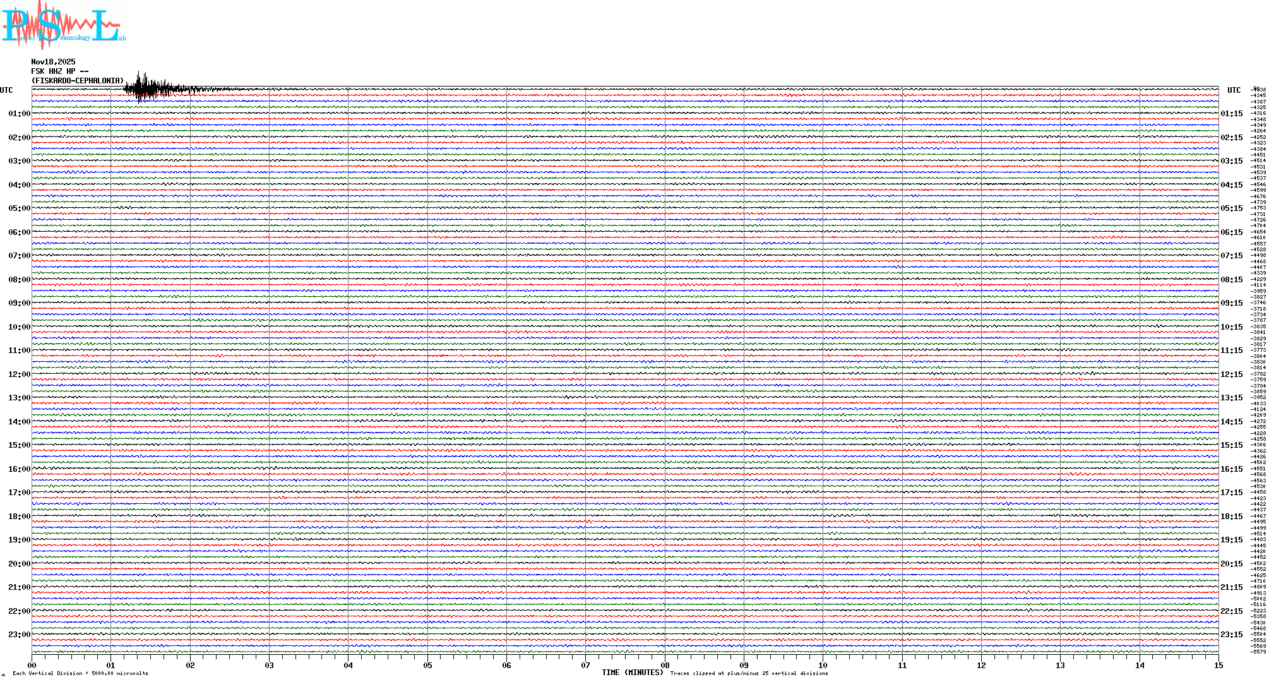Select the 01:00 hour marker on left
The width and height of the screenshot is (1269, 682).
click(19, 114)
